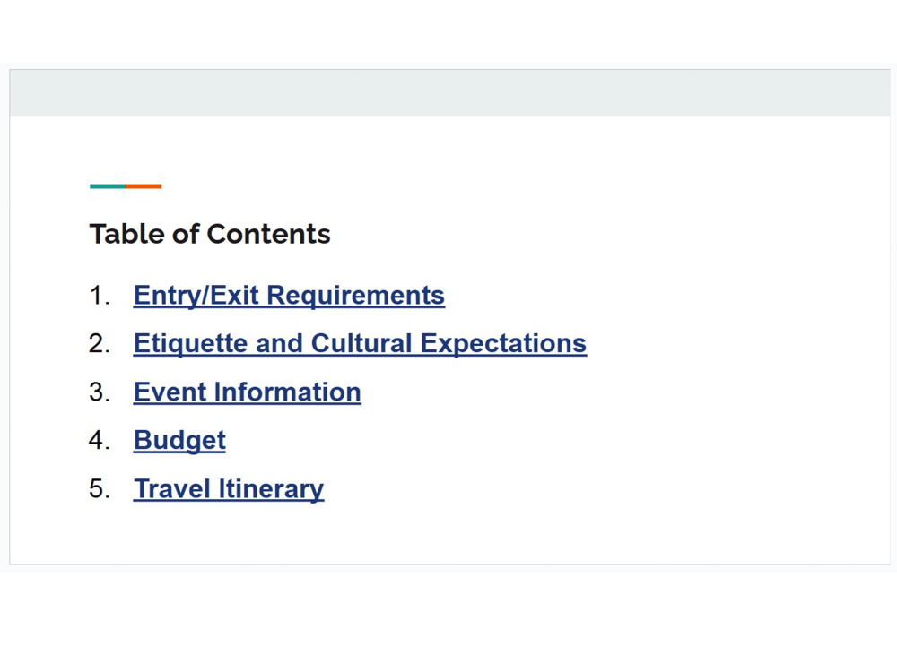Screen dimensions: 897x672
Task: Click the word Contents in the heading
Action: pyautogui.click(x=268, y=234)
